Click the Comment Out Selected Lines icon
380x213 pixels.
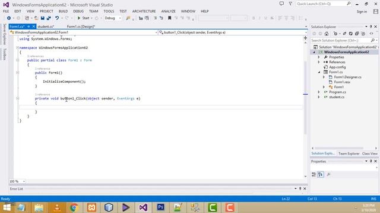point(155,18)
